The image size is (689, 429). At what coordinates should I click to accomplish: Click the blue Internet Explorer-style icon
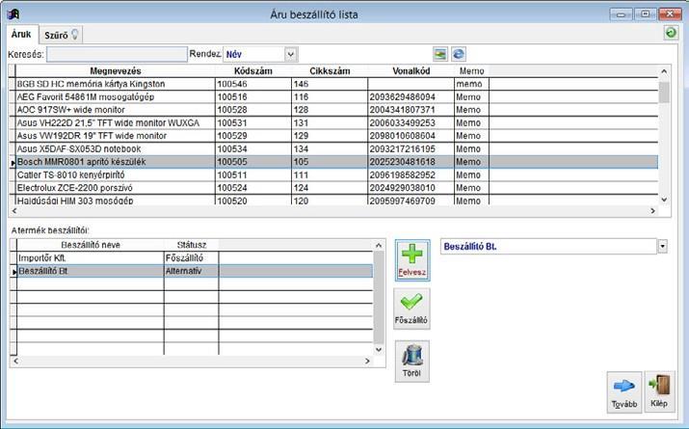point(459,54)
